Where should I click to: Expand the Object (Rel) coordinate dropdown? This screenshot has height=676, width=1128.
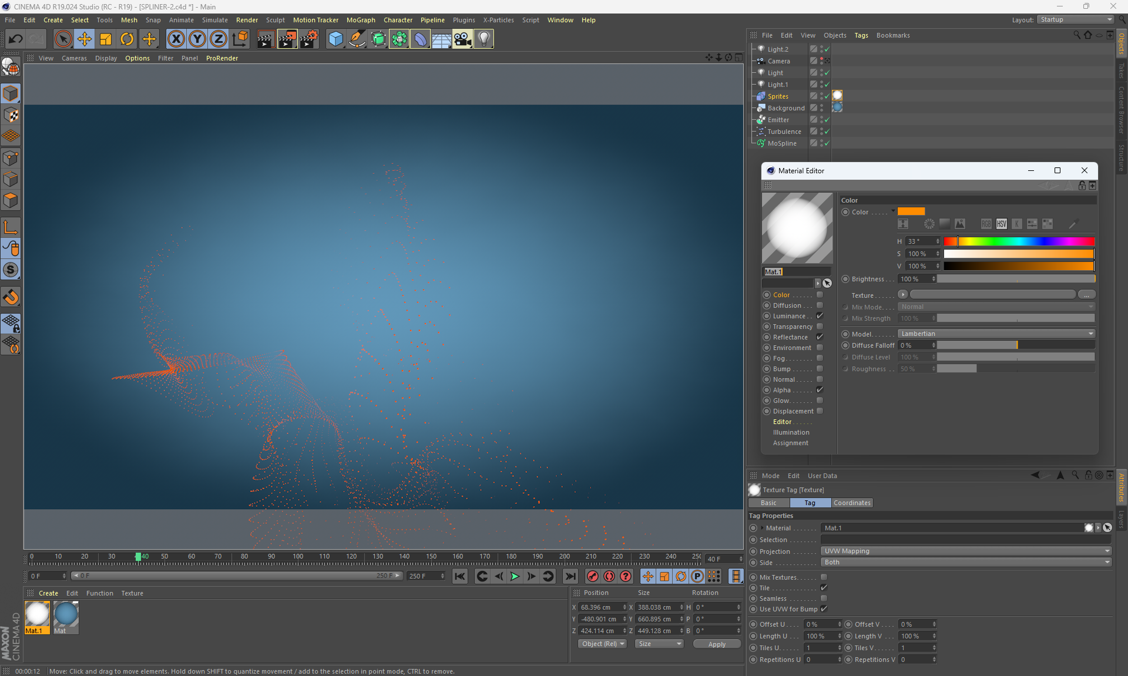point(602,644)
